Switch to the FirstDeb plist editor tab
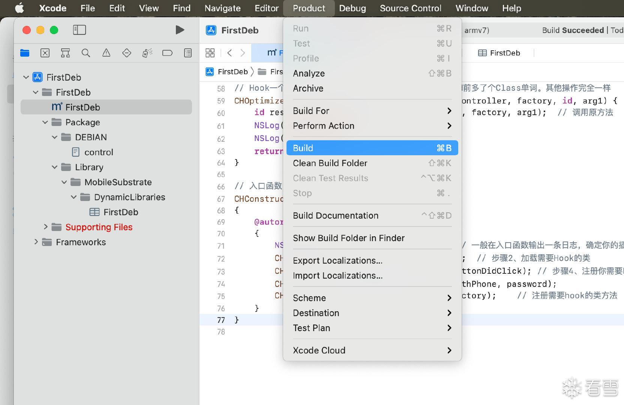Screen dimensions: 624x405 click(499, 53)
